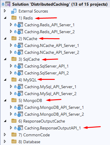Expand the Caching.ResponseOutputAPI_1 project
110x145 pixels.
pos(11,128)
